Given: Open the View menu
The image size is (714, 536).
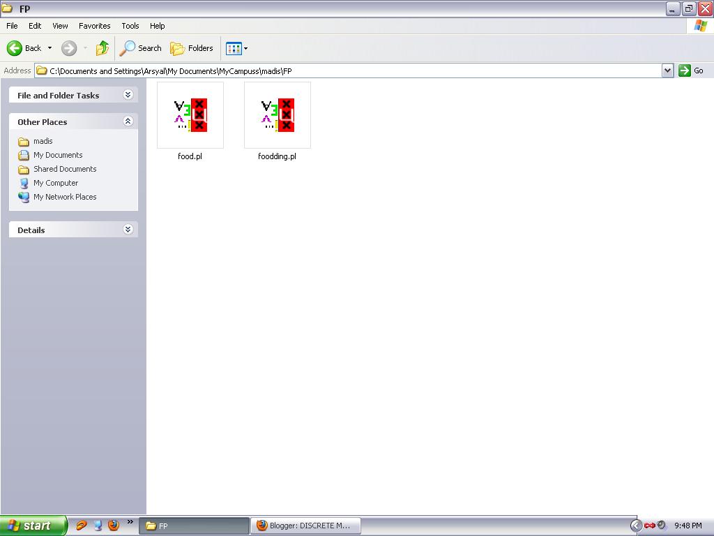Looking at the screenshot, I should tap(60, 26).
